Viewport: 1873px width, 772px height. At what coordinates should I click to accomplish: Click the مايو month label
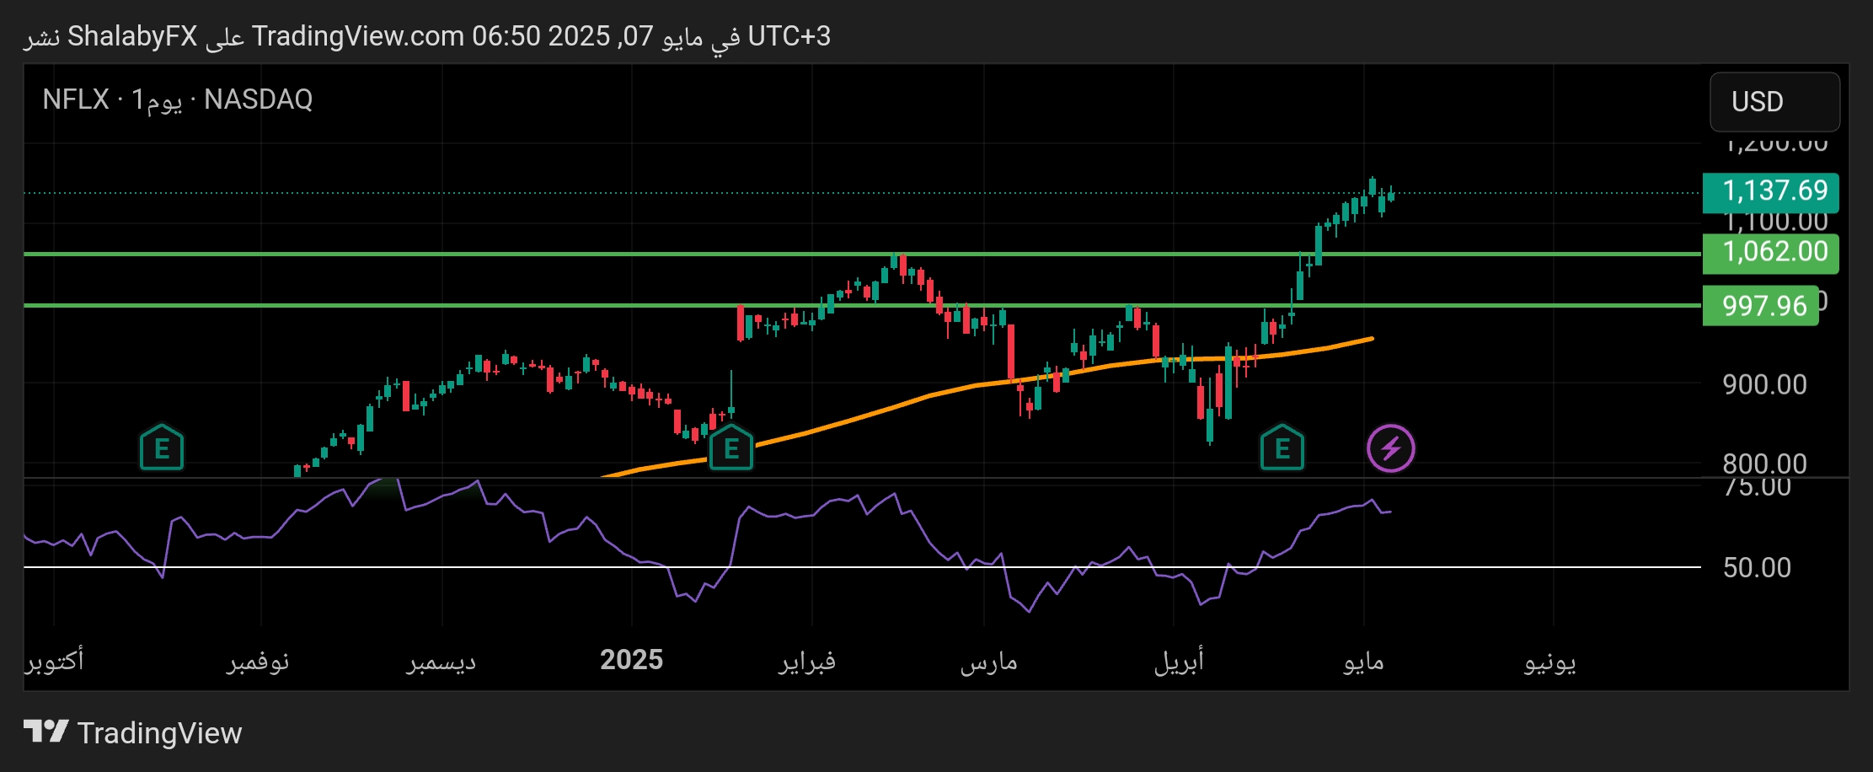pos(1363,662)
